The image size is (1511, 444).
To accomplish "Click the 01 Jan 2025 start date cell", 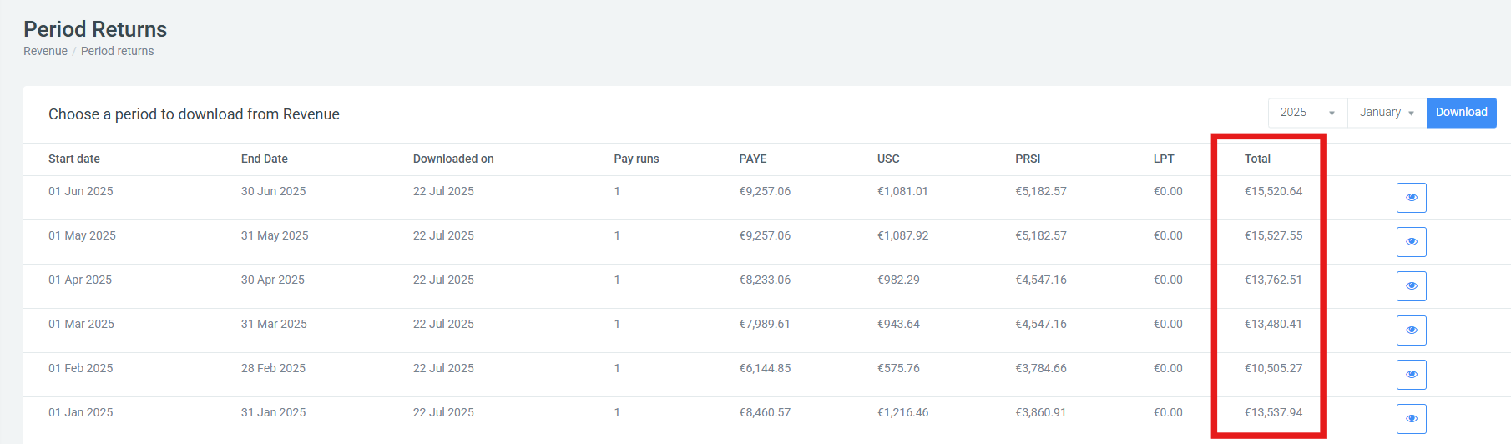I will [80, 412].
